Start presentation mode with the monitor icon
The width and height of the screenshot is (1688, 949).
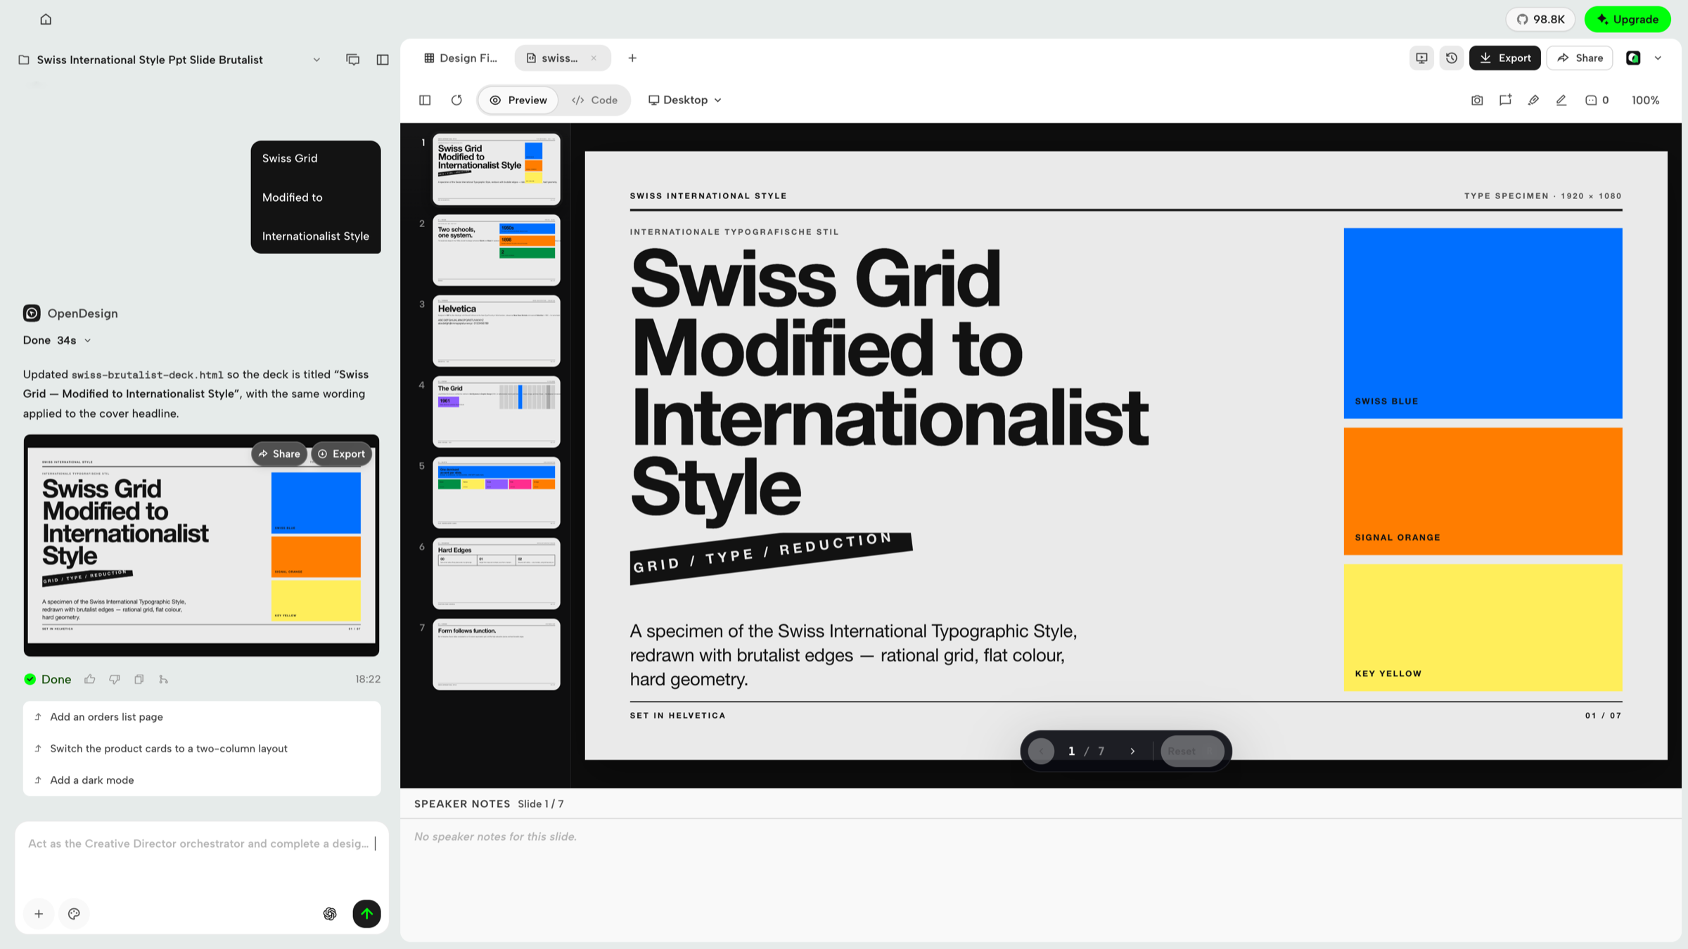click(1421, 58)
